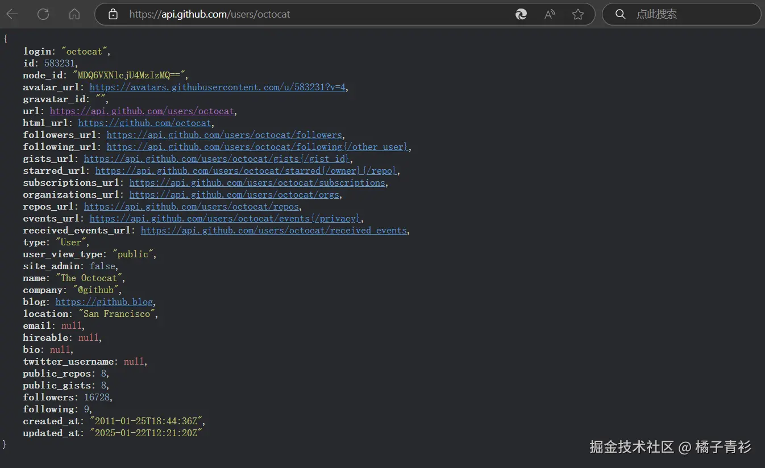Go back using the browser back arrow
Screen dimensions: 765x468
tap(12, 14)
